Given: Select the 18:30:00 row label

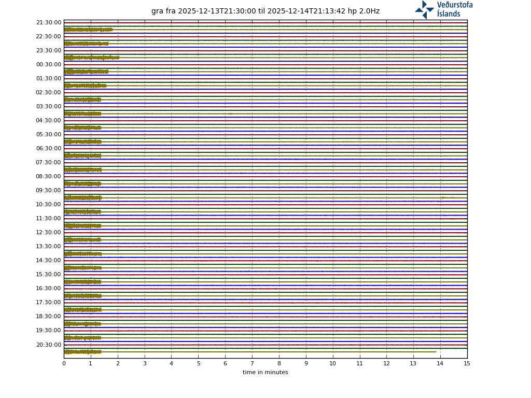Looking at the screenshot, I should [49, 317].
